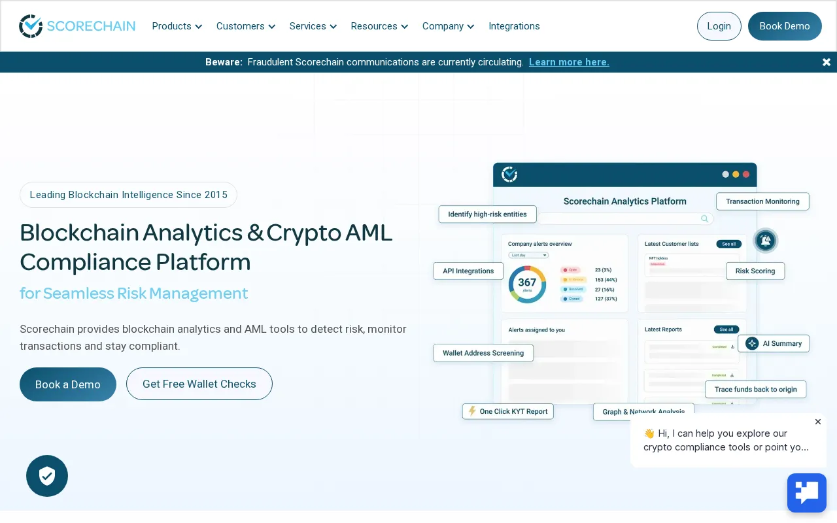Screen dimensions: 837x523
Task: Click the red dot in the platform window header
Action: (746, 175)
